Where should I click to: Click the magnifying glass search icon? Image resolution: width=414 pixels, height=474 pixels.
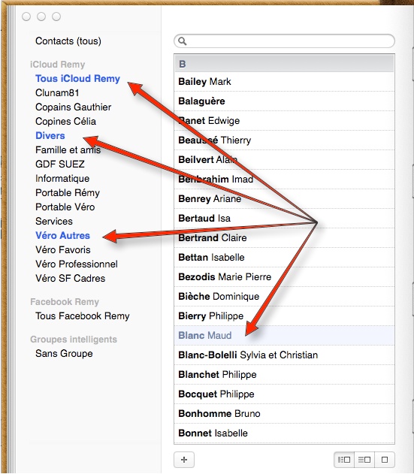click(182, 41)
